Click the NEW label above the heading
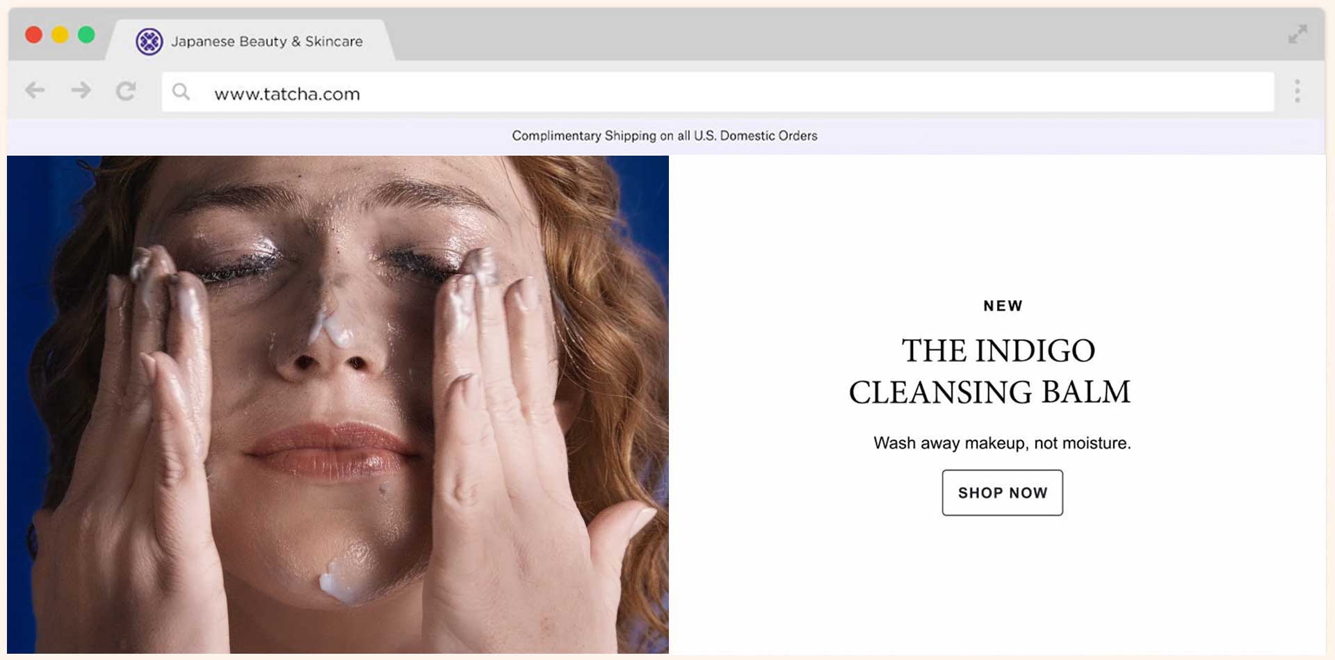 tap(1002, 306)
